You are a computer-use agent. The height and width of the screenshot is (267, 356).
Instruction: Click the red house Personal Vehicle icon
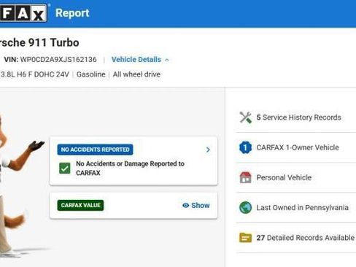pos(245,177)
